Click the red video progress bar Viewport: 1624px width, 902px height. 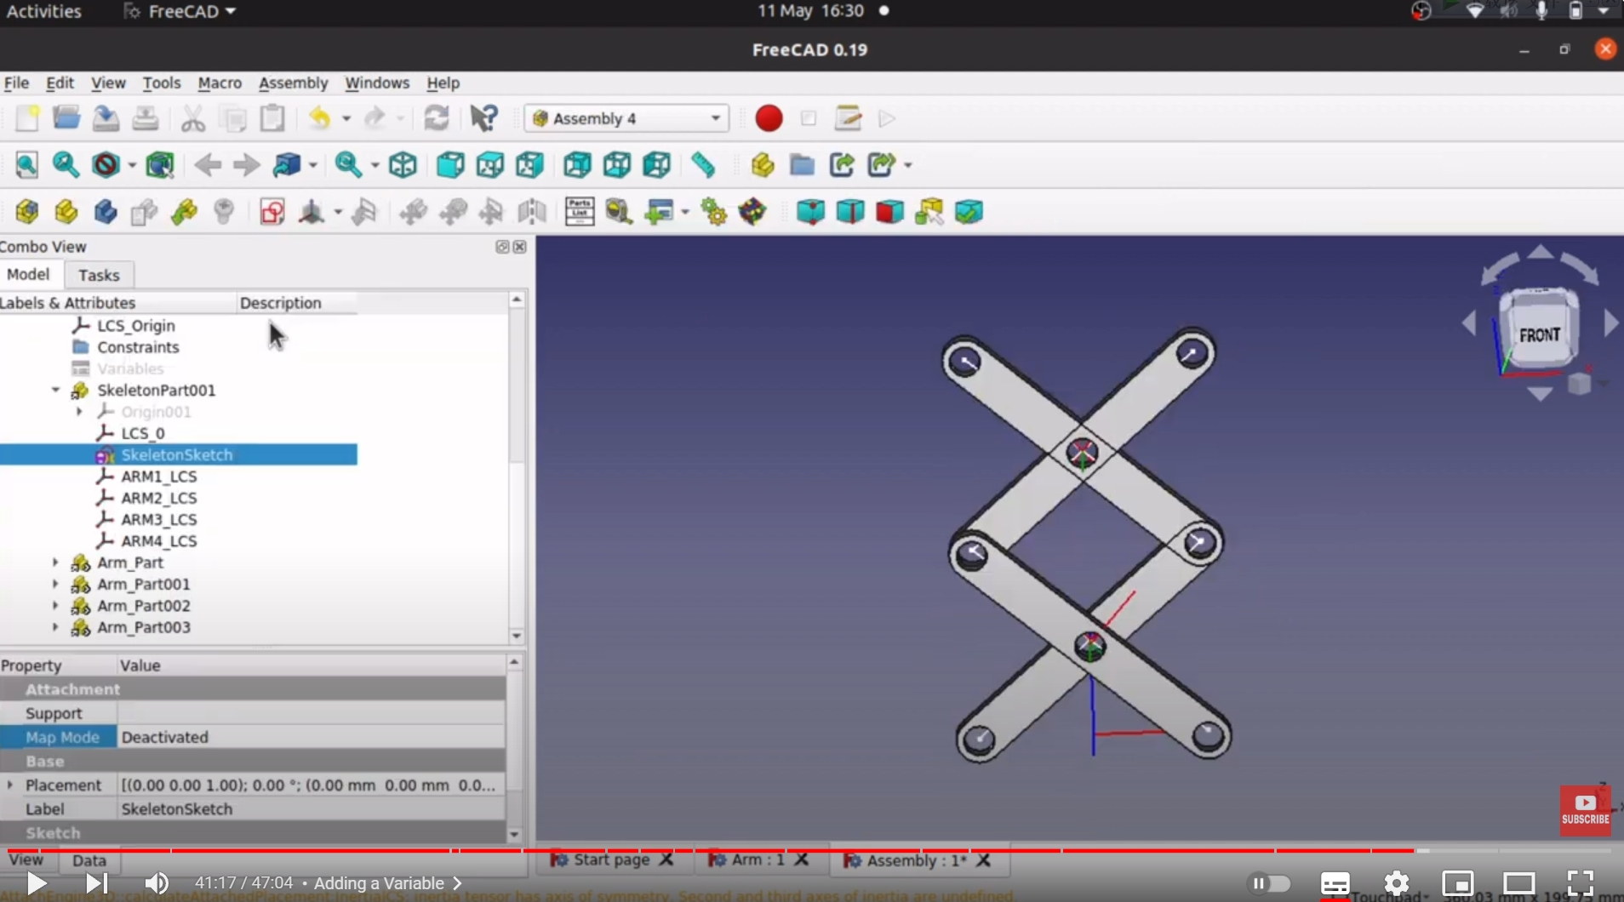681,850
